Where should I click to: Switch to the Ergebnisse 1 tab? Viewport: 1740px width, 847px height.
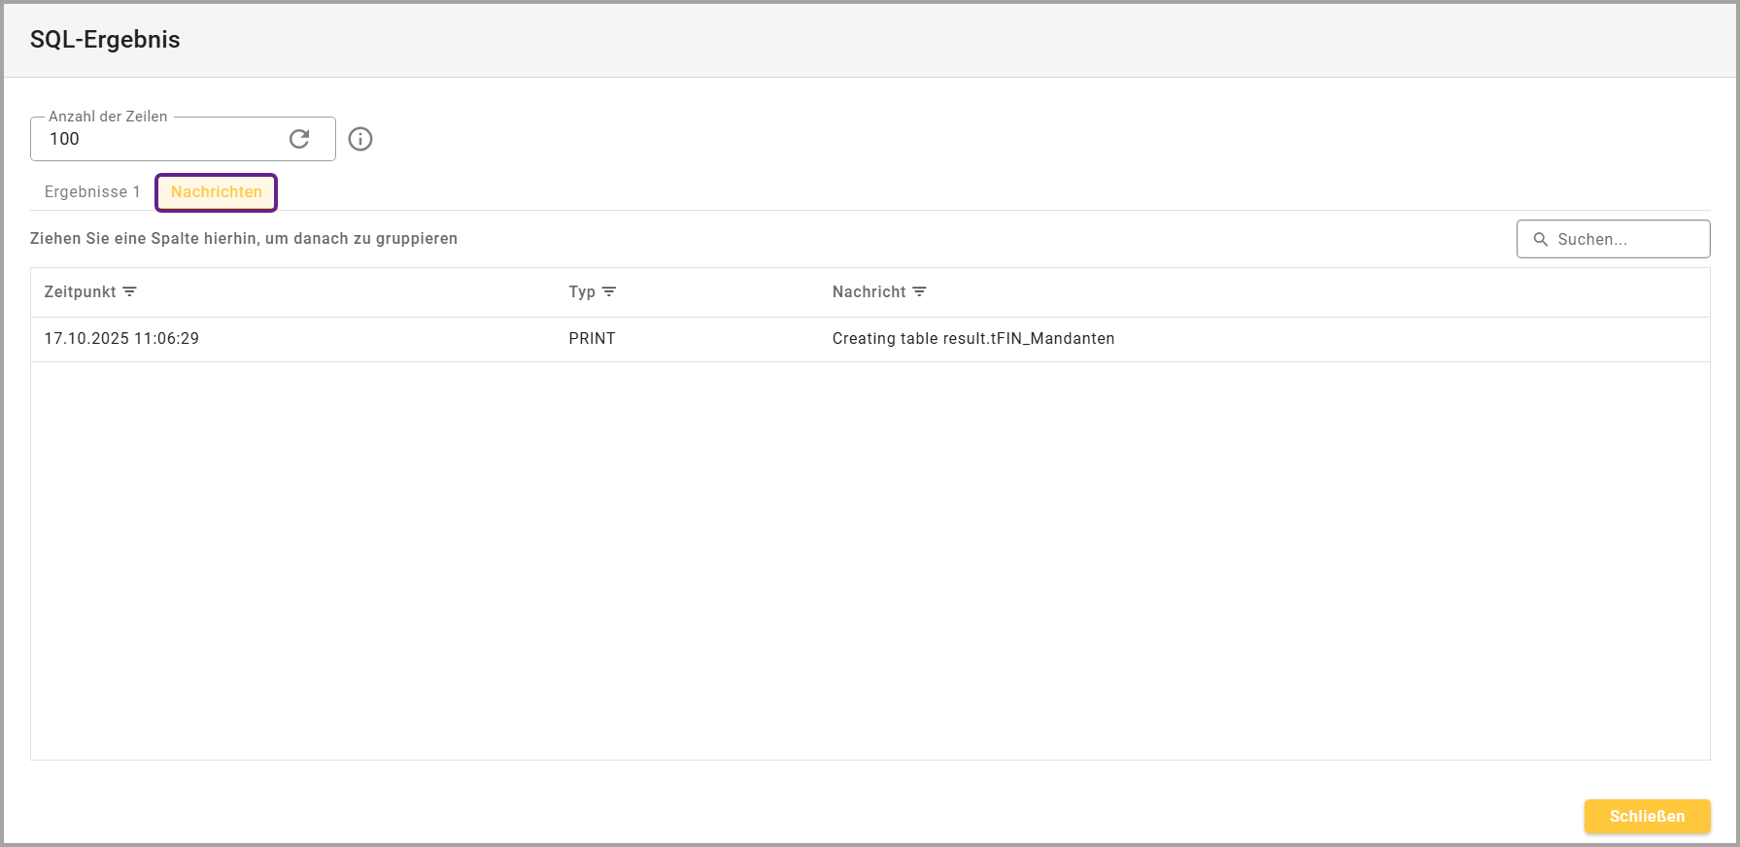92,192
